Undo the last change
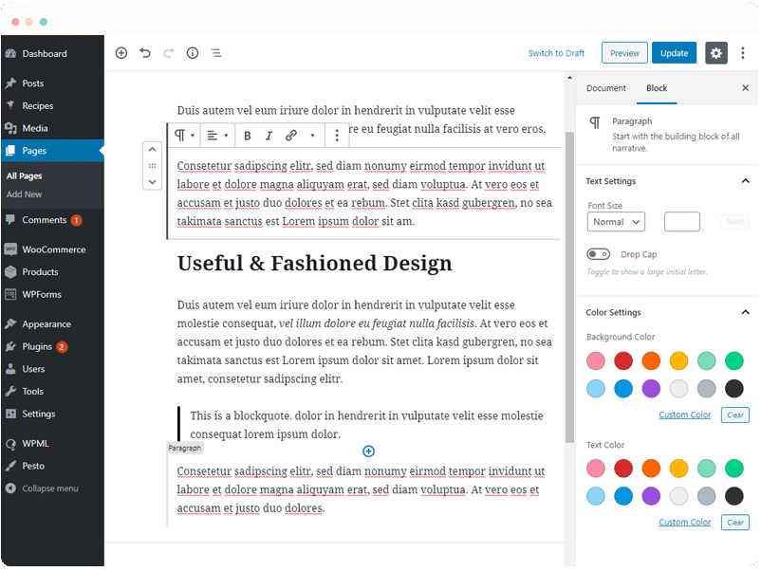The height and width of the screenshot is (571, 761). tap(145, 53)
